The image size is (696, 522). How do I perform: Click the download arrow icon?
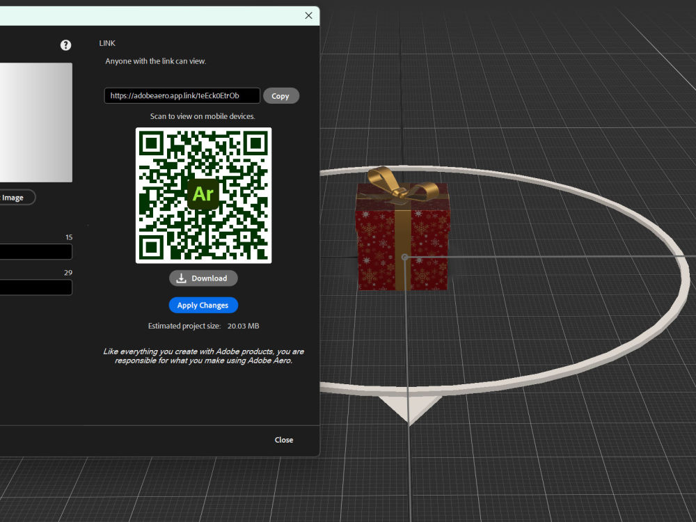tap(181, 278)
